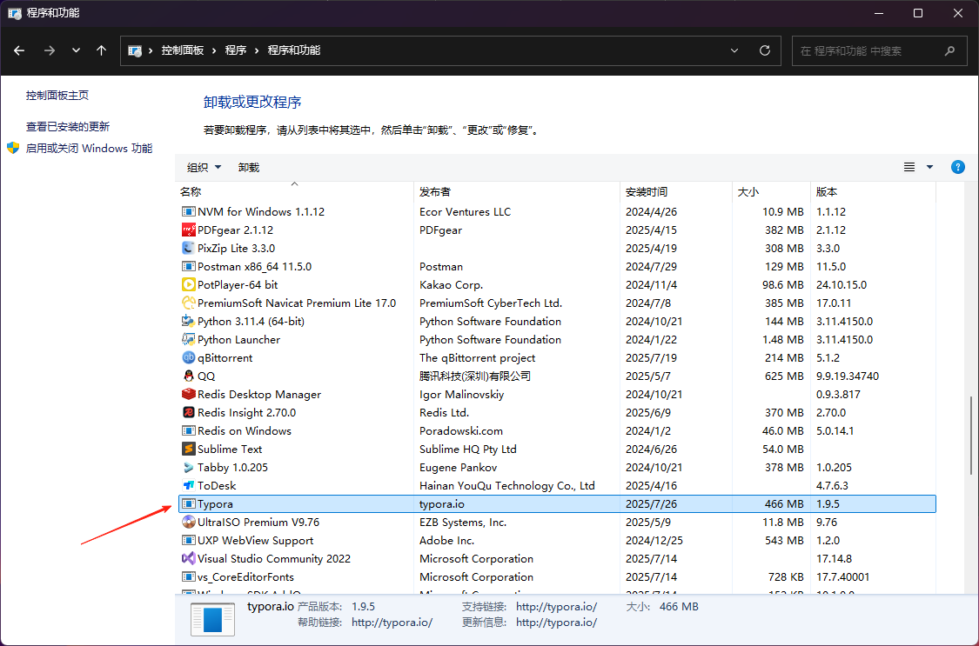The height and width of the screenshot is (646, 979).
Task: Open 启用或关闭 Windows 功能 link
Action: pyautogui.click(x=89, y=149)
